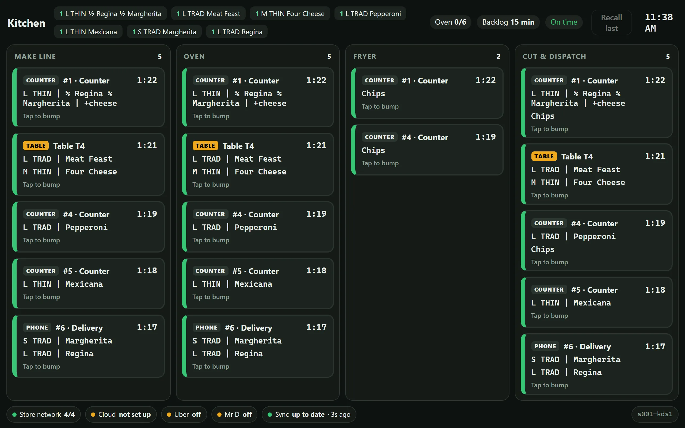This screenshot has width=685, height=428.
Task: Click the OVEN column header
Action: tap(194, 57)
